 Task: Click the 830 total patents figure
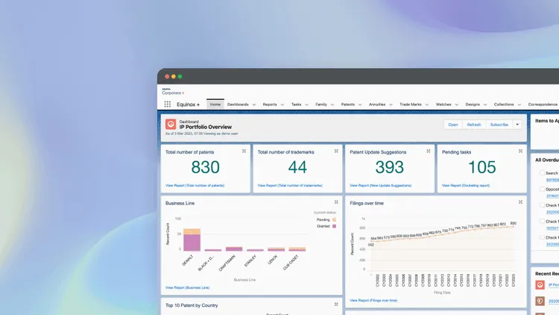point(206,167)
